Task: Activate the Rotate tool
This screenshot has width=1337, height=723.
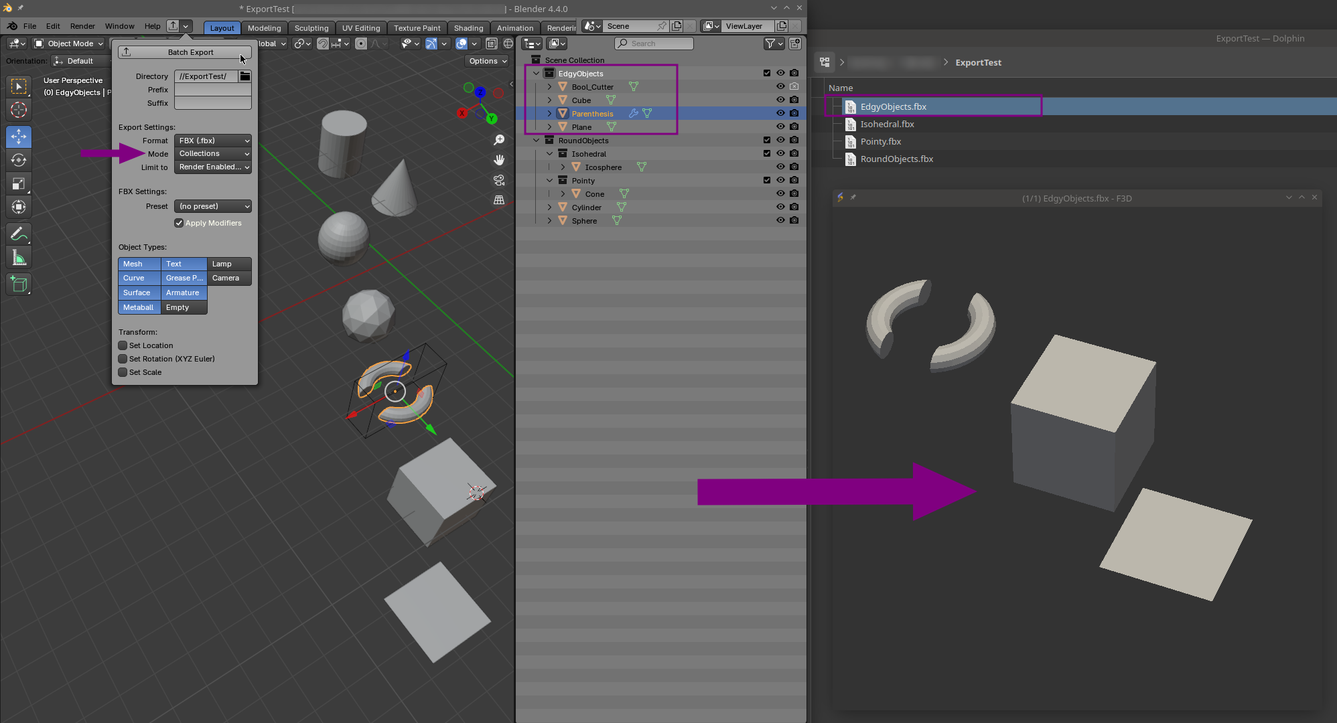Action: click(x=18, y=160)
